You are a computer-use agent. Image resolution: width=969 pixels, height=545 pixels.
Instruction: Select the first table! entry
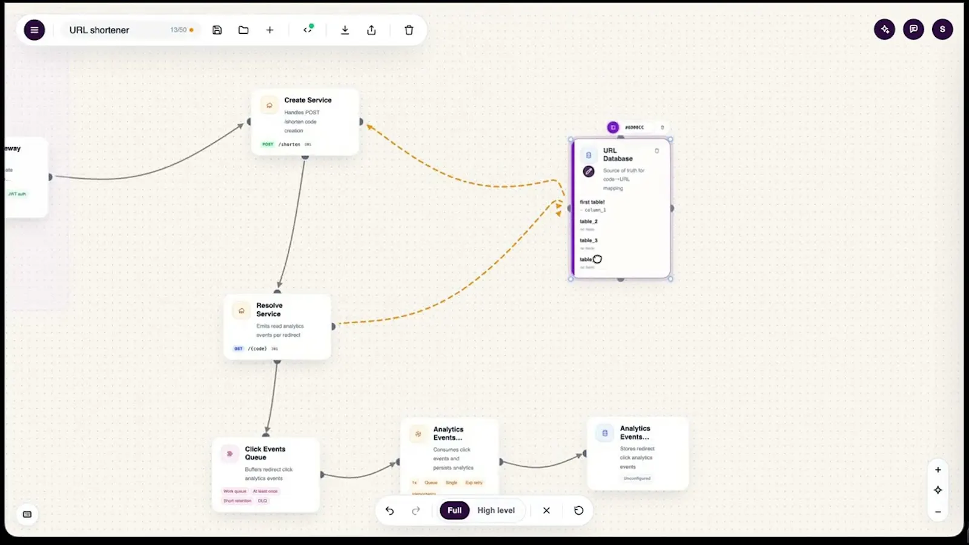[592, 202]
